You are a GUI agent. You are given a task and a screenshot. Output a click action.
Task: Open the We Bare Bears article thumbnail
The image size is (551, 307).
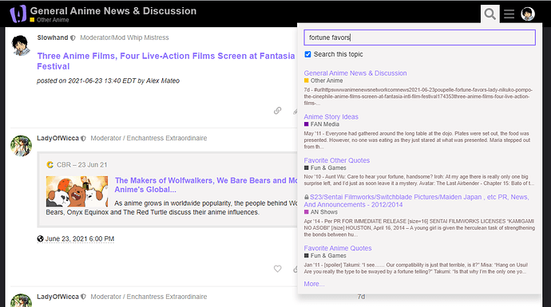coord(77,191)
